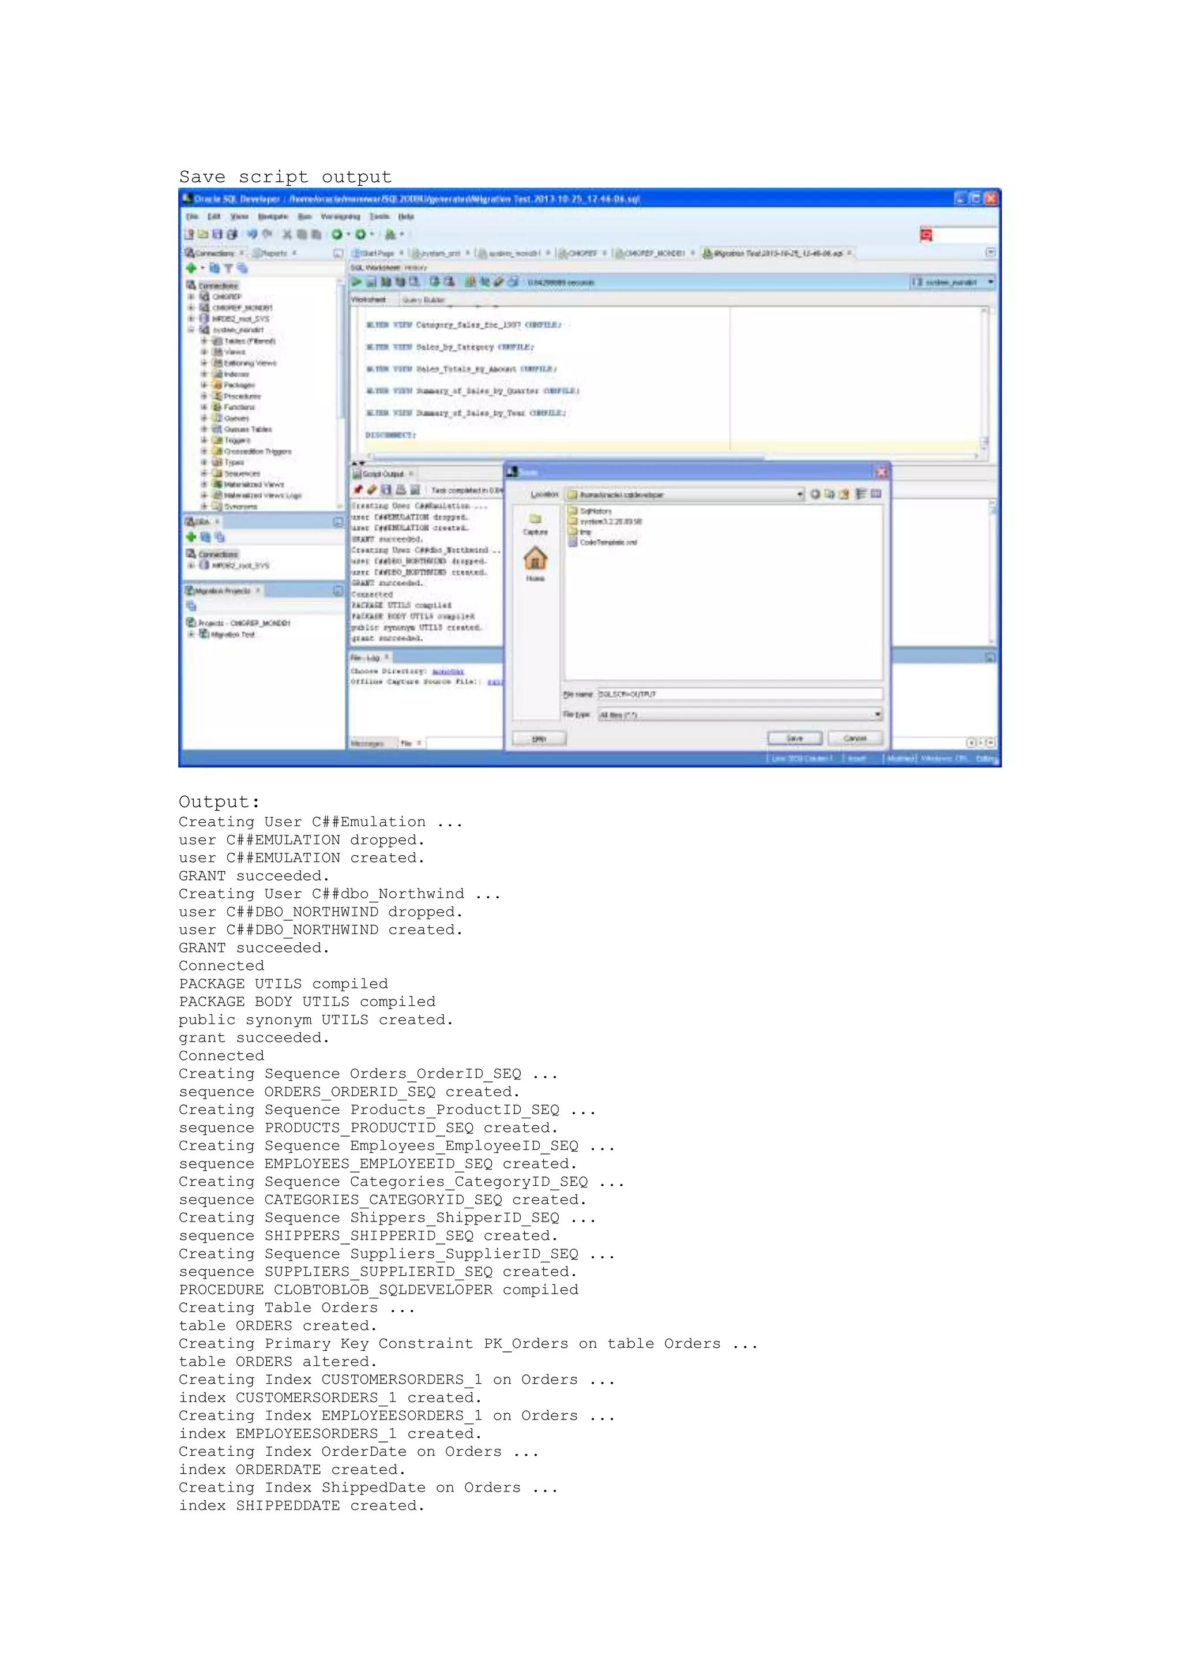This screenshot has width=1181, height=1671.
Task: Select the tmp folder in file list
Action: point(580,532)
